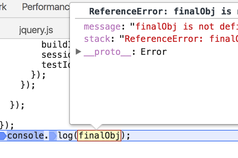The width and height of the screenshot is (238, 158).
Task: Click the partially visible Network tab
Action: 4,7
